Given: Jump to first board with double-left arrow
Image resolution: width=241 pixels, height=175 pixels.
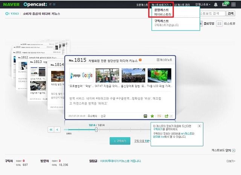Looking at the screenshot, I should point(51,130).
